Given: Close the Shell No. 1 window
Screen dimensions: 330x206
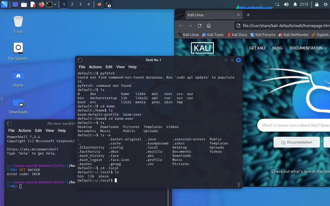Looking at the screenshot, I should point(238,60).
